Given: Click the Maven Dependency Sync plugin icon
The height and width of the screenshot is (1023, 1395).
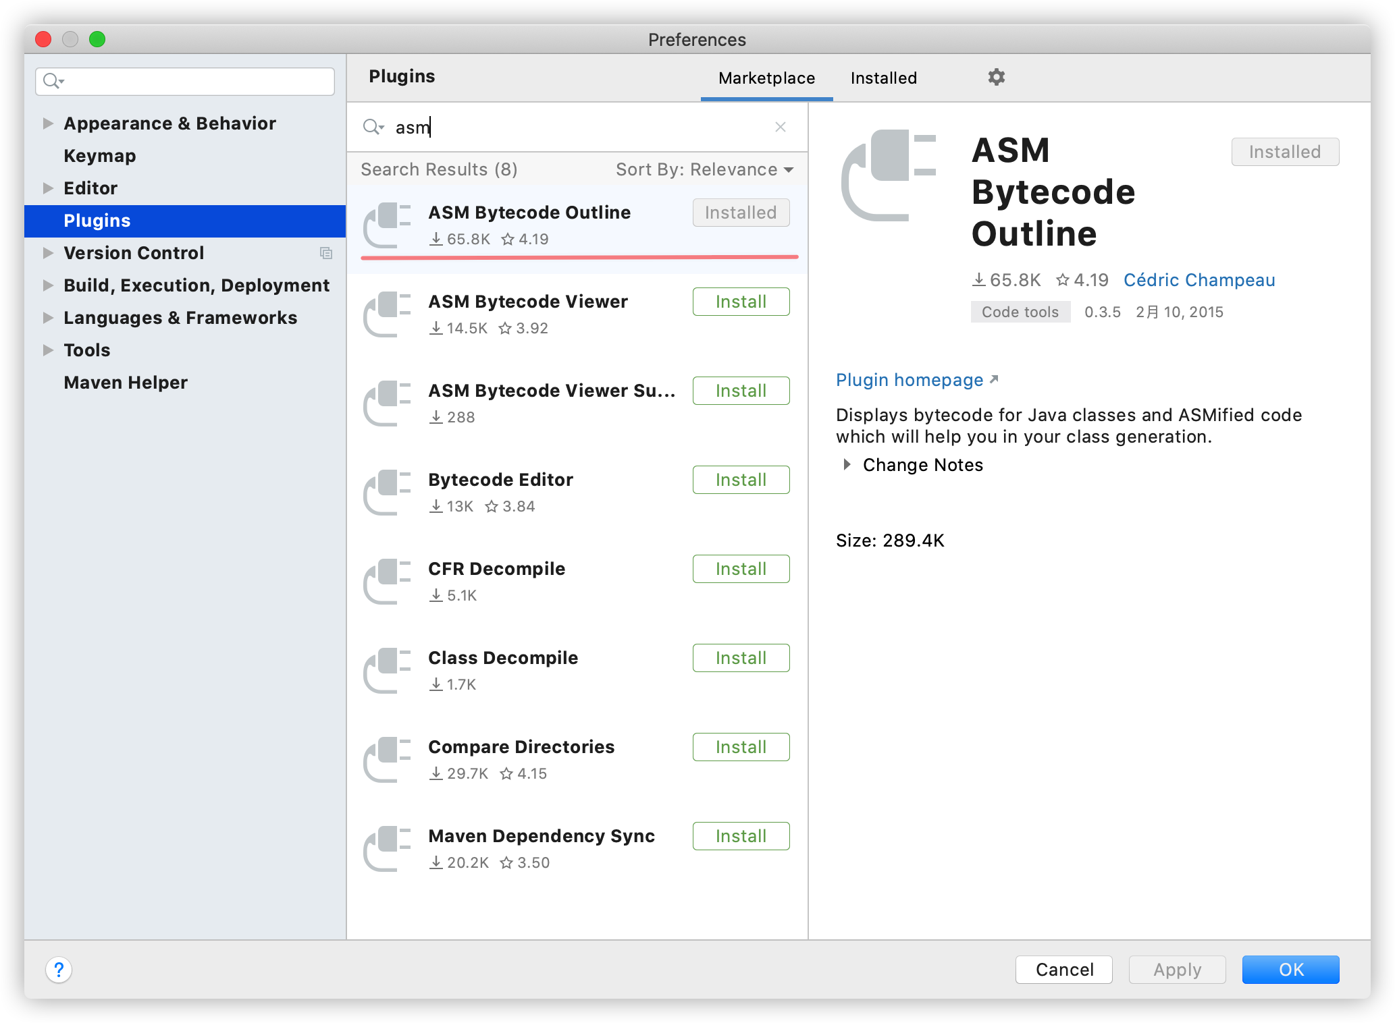Looking at the screenshot, I should [387, 848].
